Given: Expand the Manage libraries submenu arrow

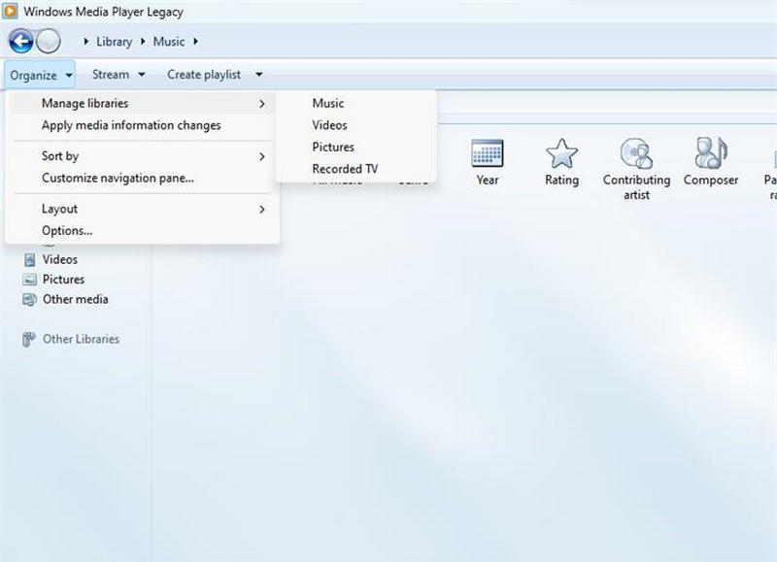Looking at the screenshot, I should (262, 104).
